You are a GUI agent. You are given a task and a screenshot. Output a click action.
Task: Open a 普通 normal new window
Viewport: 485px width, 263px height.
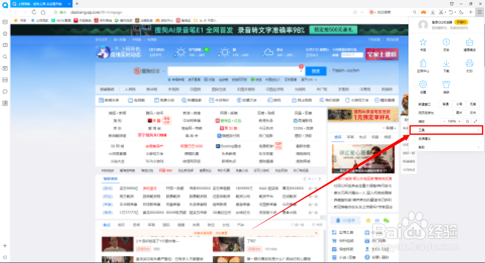pyautogui.click(x=445, y=104)
